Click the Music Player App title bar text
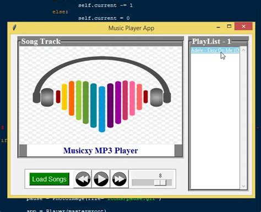The width and height of the screenshot is (261, 212). pos(131,28)
